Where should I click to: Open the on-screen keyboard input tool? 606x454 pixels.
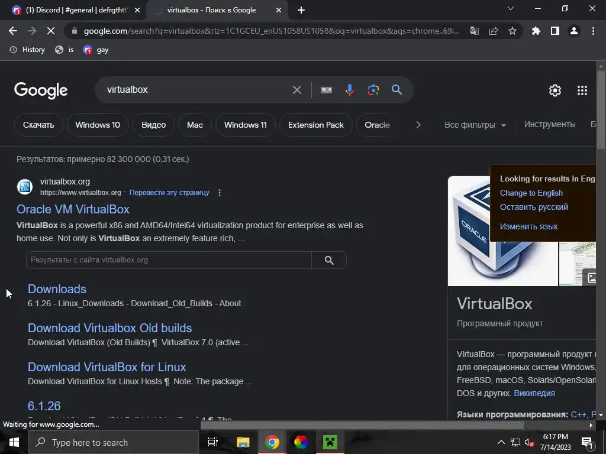[x=326, y=90]
